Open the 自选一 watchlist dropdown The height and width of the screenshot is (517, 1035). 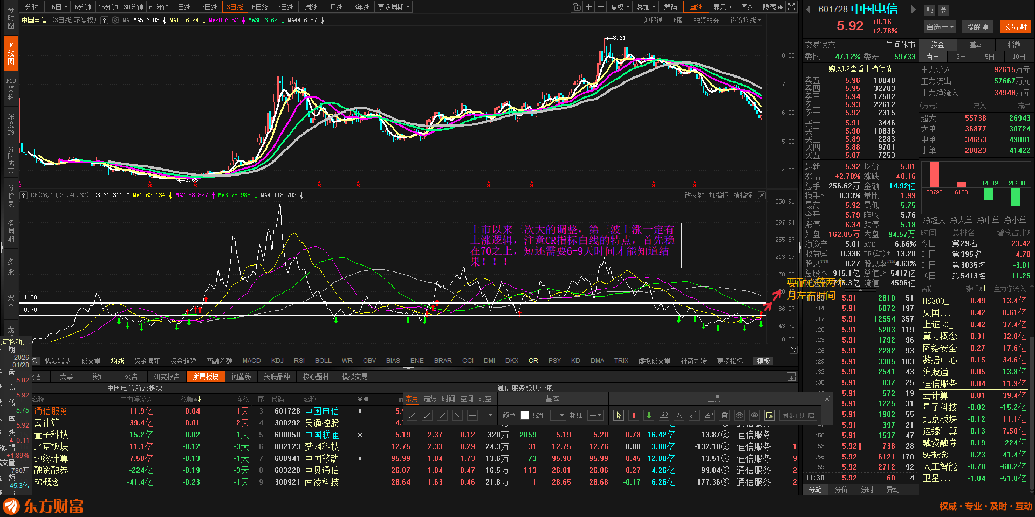[940, 27]
